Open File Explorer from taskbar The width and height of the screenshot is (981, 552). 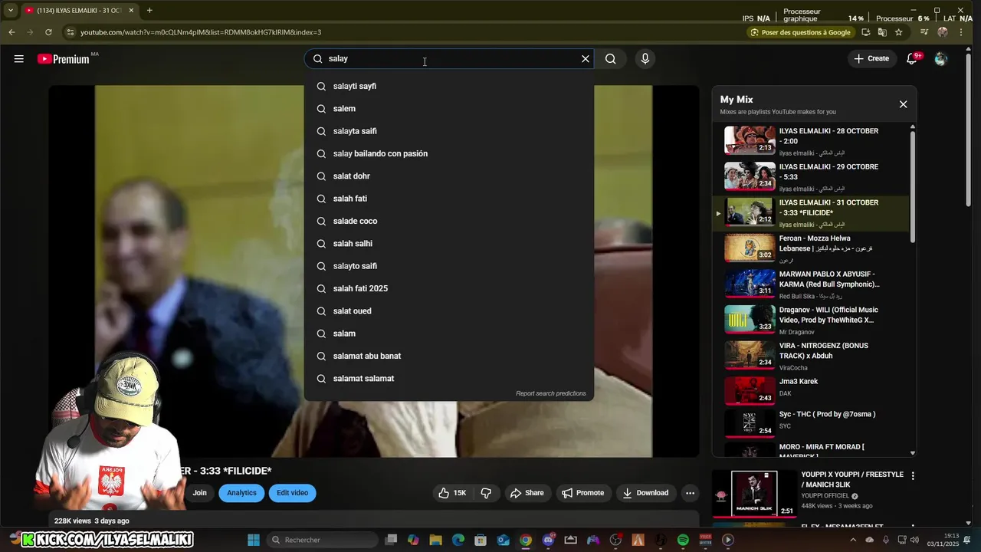(x=436, y=540)
